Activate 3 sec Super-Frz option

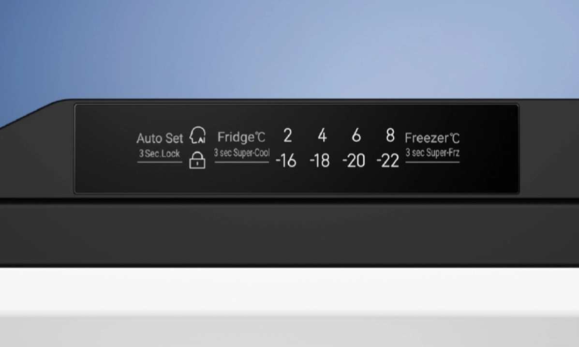coord(432,152)
